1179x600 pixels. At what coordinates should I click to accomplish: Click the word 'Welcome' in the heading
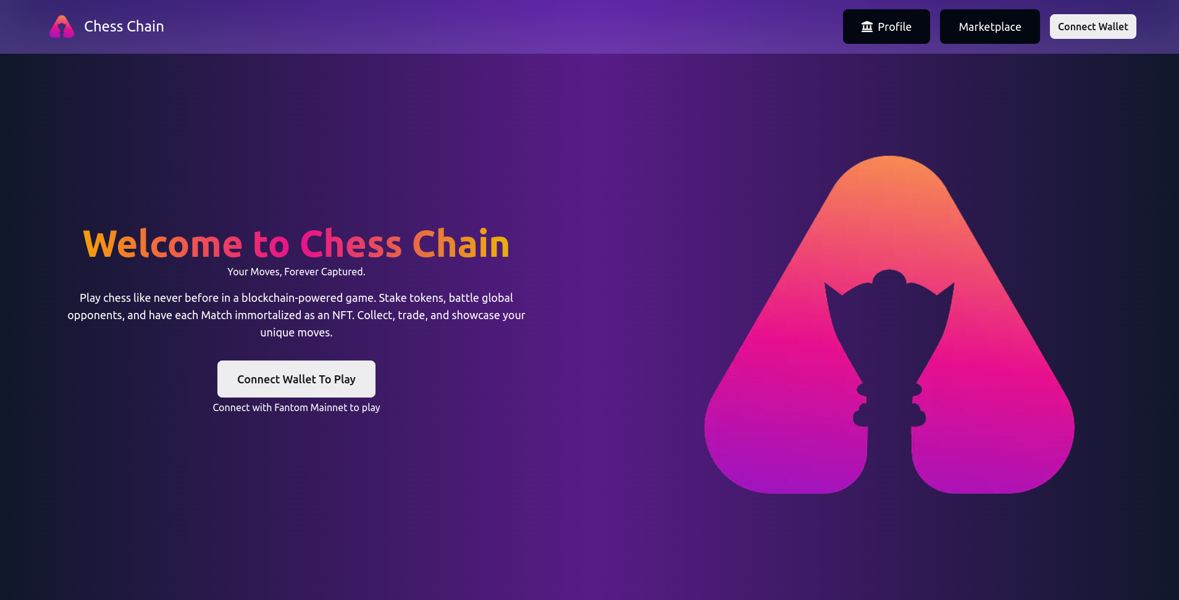tap(162, 243)
